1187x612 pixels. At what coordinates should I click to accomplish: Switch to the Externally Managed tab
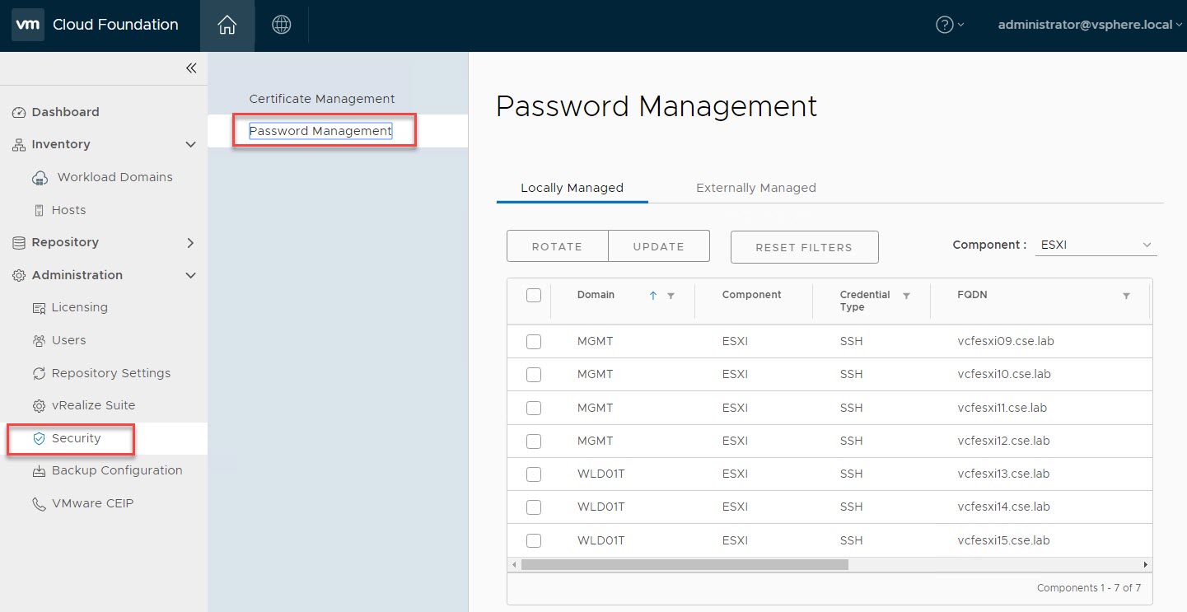coord(755,188)
